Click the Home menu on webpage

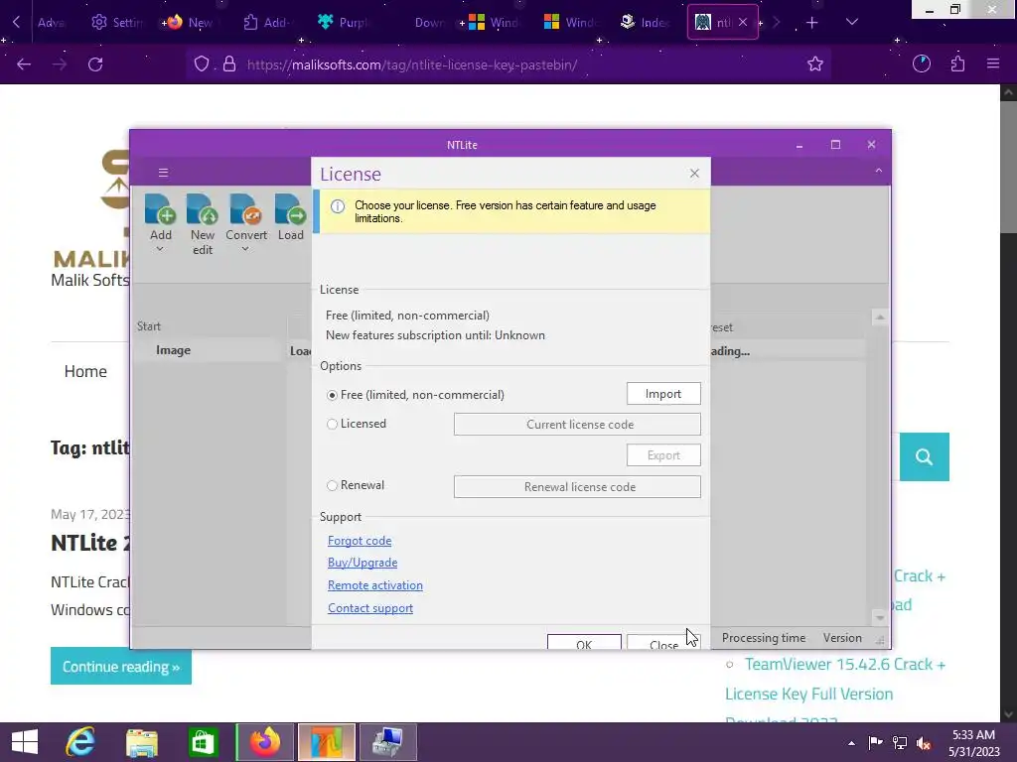(x=85, y=371)
